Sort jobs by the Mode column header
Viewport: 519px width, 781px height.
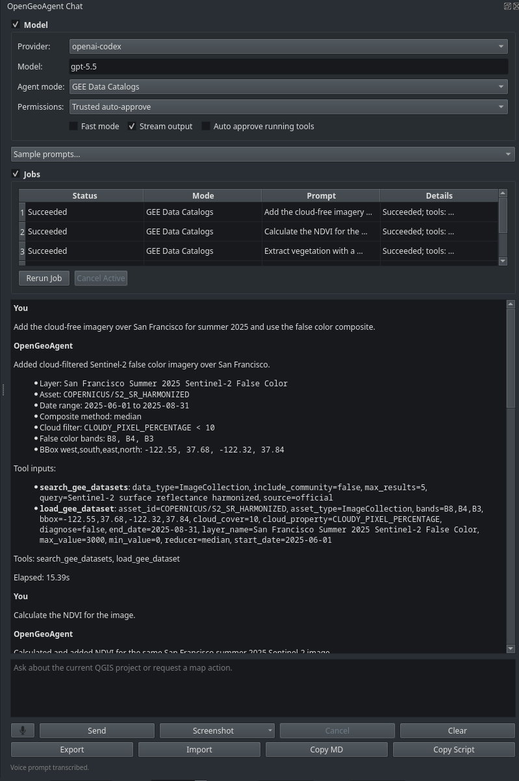(203, 195)
